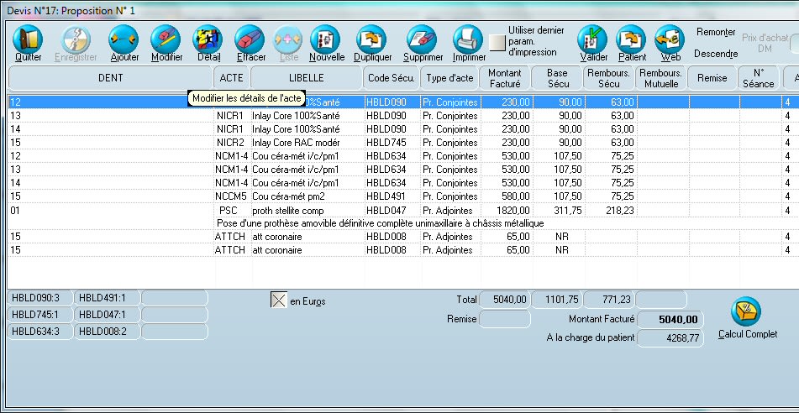Viewport: 799px width, 413px height.
Task: Click Descendre to move row down
Action: (715, 53)
